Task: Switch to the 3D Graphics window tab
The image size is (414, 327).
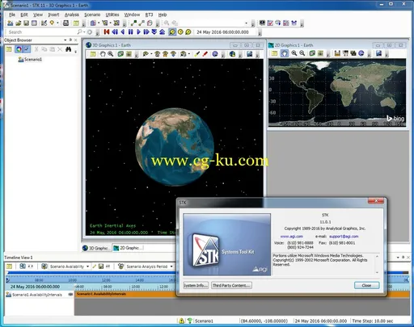Action: (x=96, y=248)
